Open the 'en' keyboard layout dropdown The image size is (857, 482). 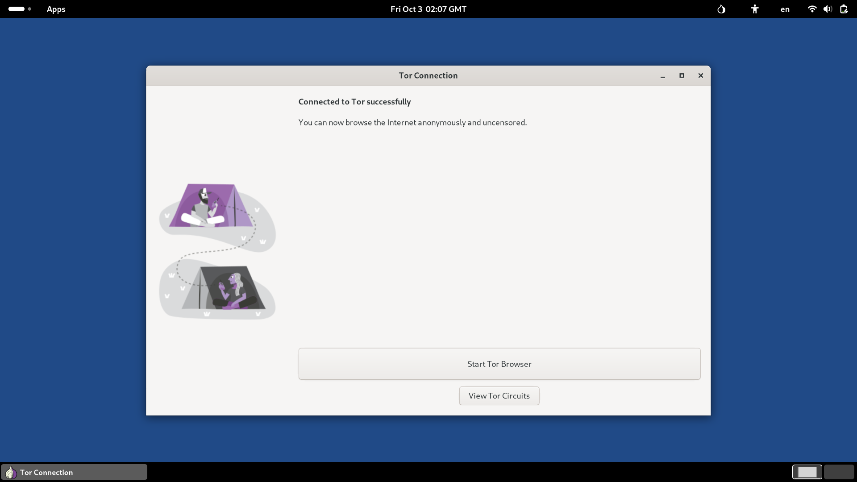coord(785,9)
